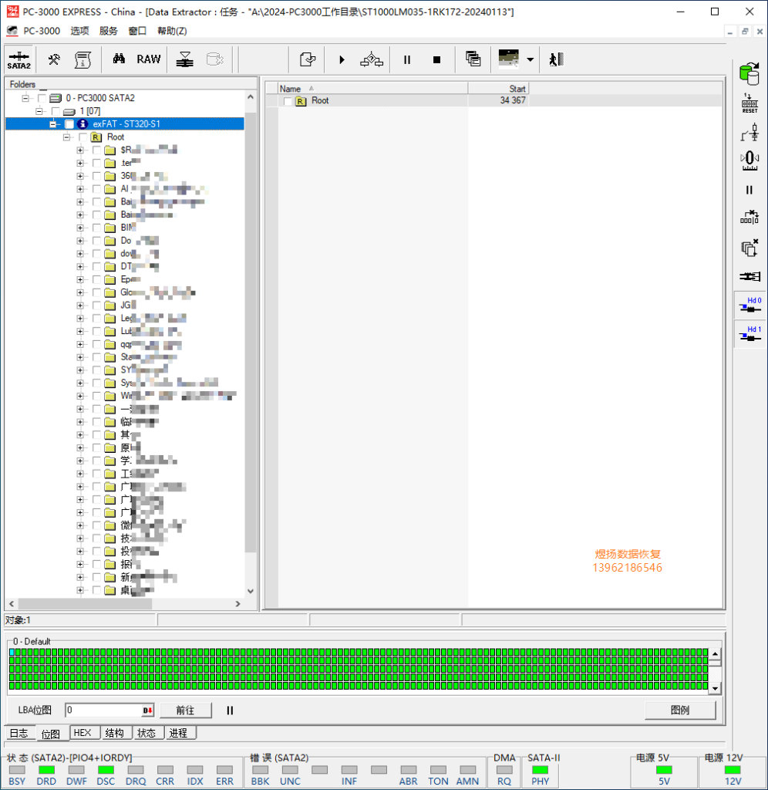The image size is (768, 790).
Task: Tick the exFAT - ST320-S1 partition checkbox
Action: point(69,124)
